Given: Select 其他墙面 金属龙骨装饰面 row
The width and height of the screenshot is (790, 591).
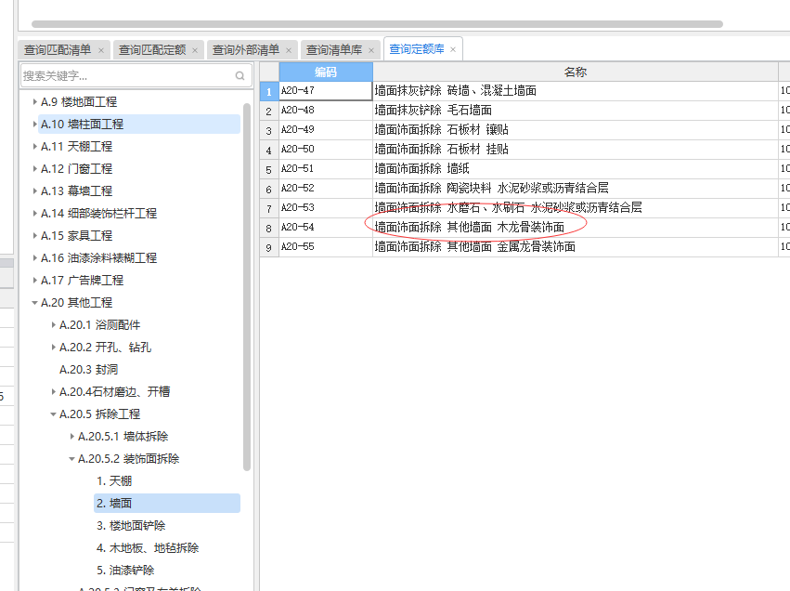Looking at the screenshot, I should (x=576, y=246).
